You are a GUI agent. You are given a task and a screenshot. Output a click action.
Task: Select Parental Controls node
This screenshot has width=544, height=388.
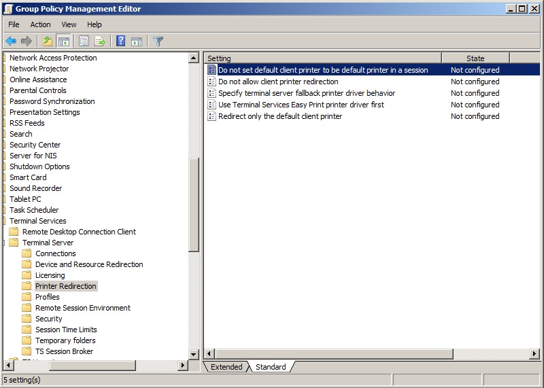point(38,90)
